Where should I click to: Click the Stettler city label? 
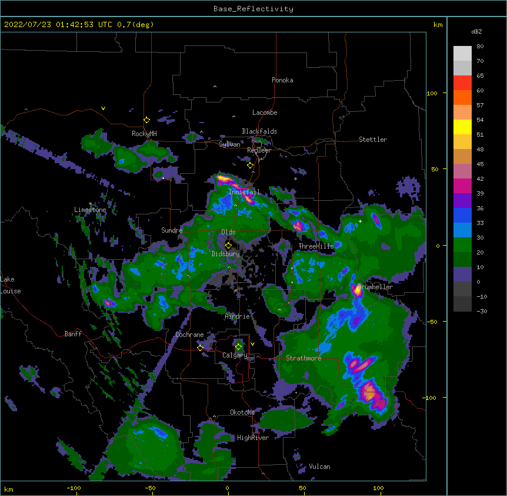click(x=373, y=140)
